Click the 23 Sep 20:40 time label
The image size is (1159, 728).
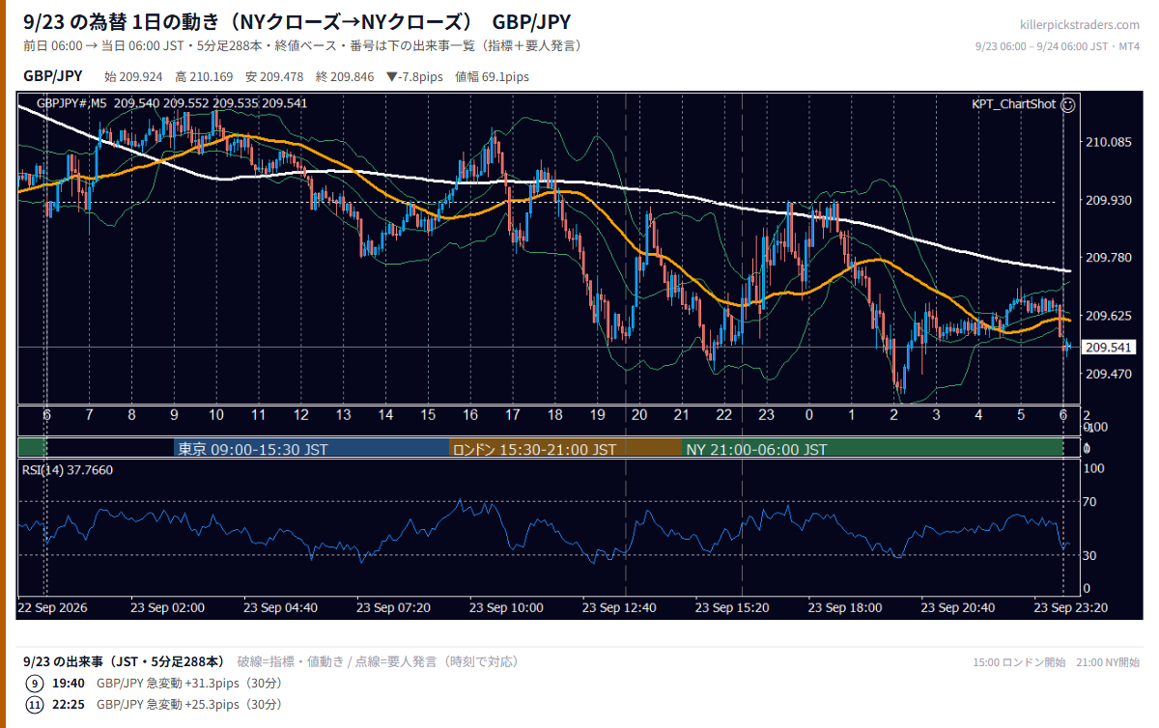pos(958,608)
